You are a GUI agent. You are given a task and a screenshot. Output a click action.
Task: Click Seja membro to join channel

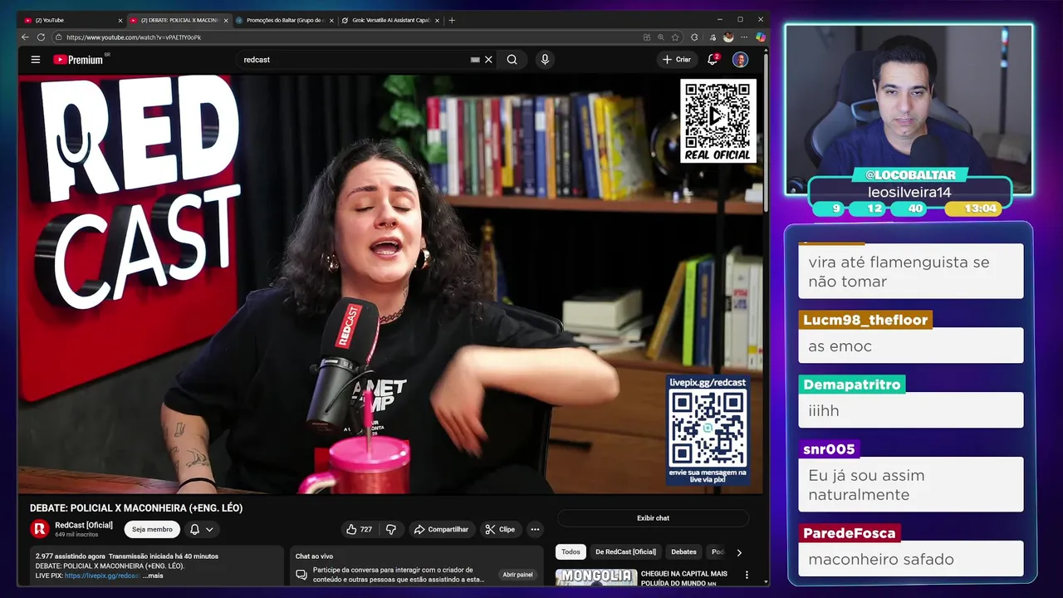[152, 529]
